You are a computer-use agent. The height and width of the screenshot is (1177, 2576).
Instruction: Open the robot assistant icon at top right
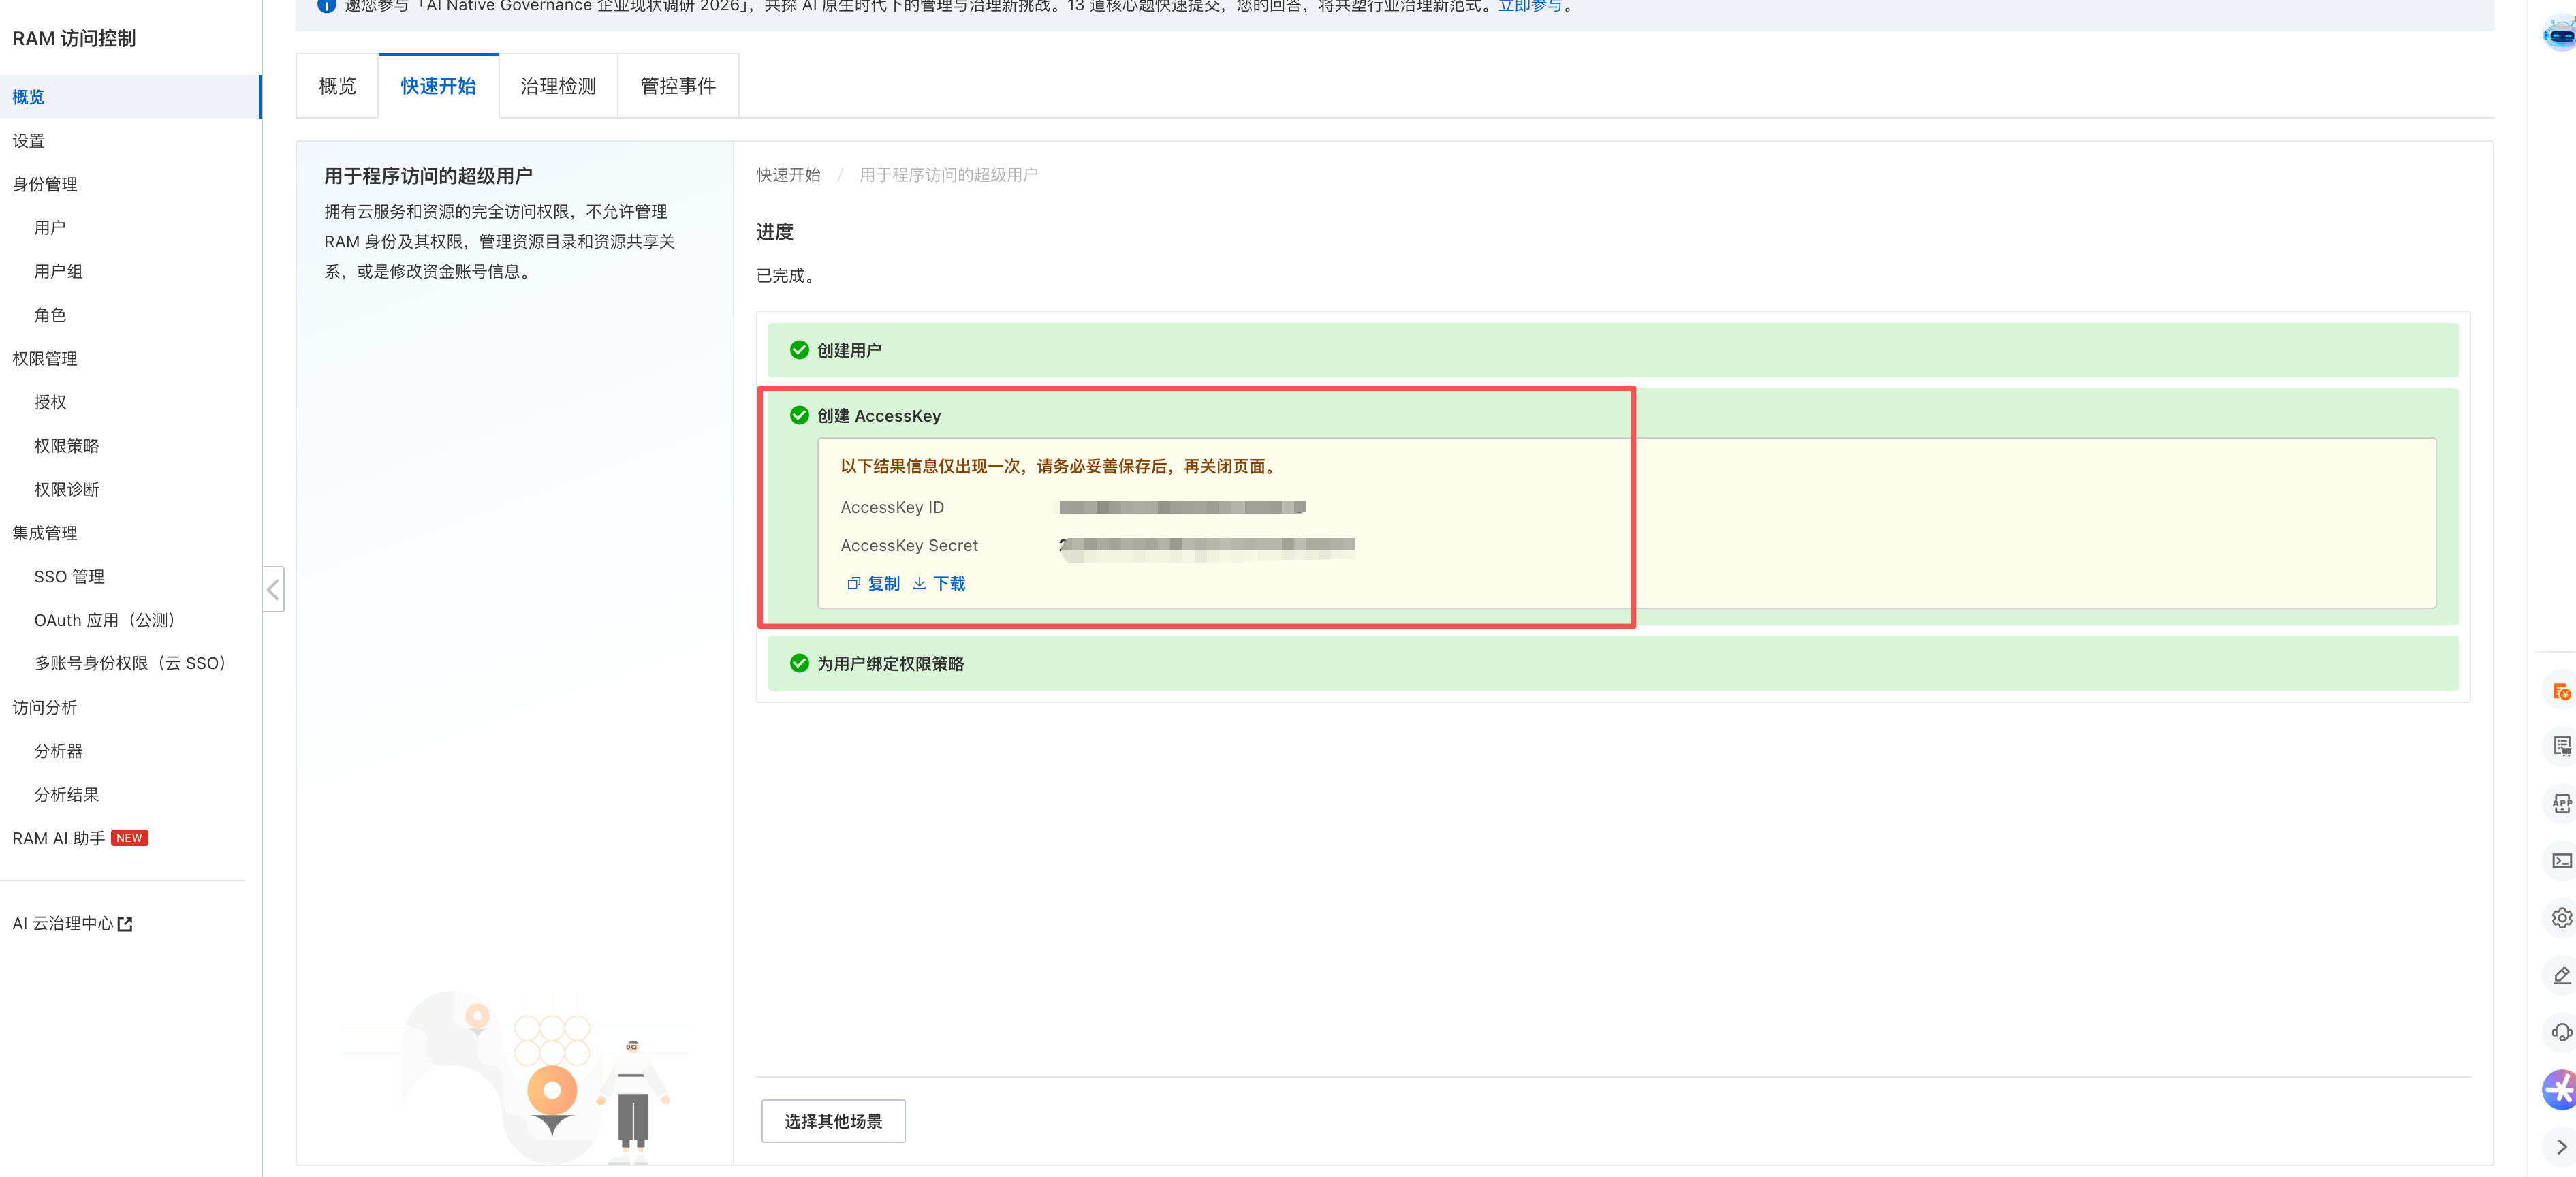click(x=2559, y=35)
